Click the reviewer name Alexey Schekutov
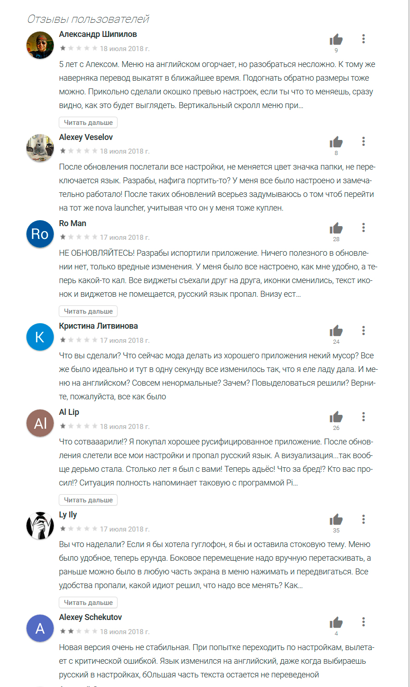Image resolution: width=410 pixels, height=687 pixels. coord(90,617)
